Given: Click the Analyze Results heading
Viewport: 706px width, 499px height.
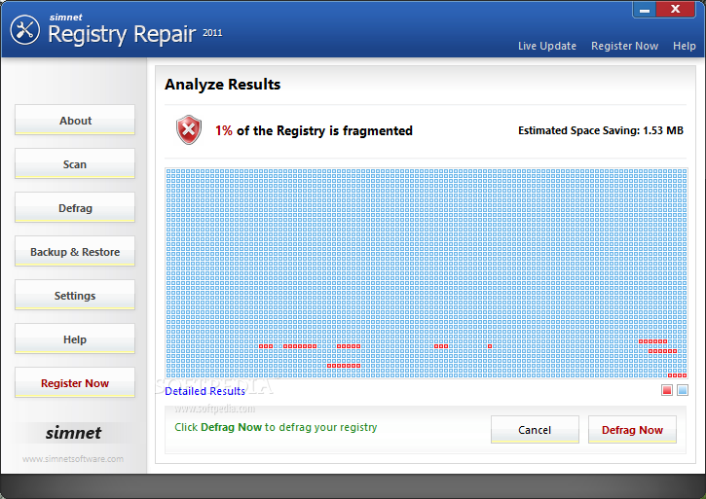Looking at the screenshot, I should pyautogui.click(x=222, y=85).
